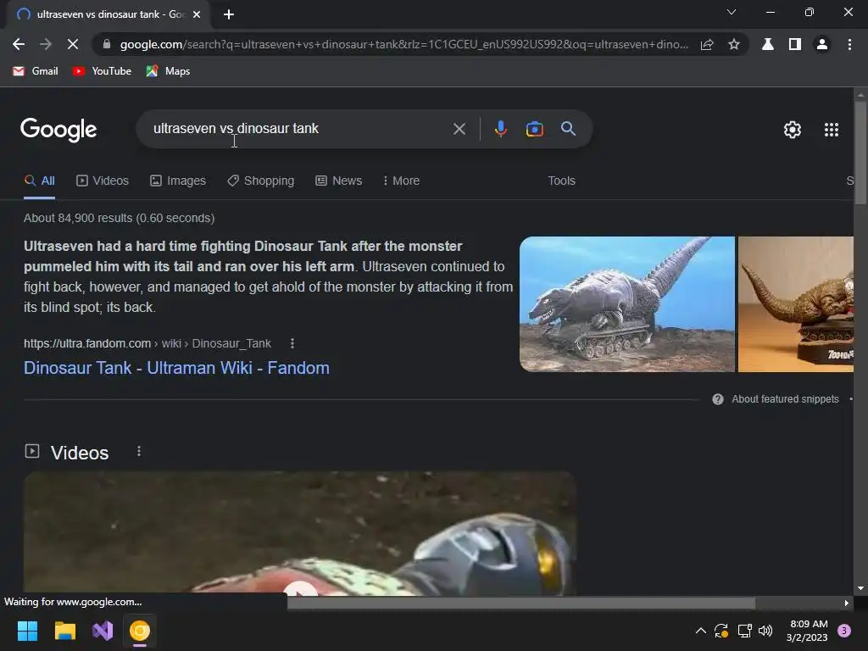868x651 pixels.
Task: Open Dinosaur Tank Ultraman Wiki link
Action: [176, 368]
